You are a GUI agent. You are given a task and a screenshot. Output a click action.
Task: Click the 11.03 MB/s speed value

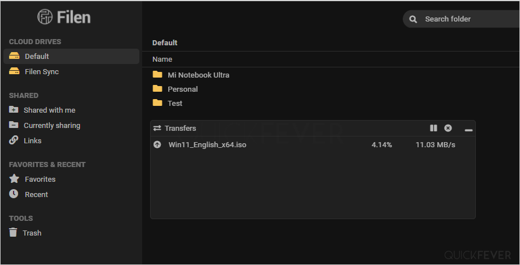pyautogui.click(x=436, y=144)
